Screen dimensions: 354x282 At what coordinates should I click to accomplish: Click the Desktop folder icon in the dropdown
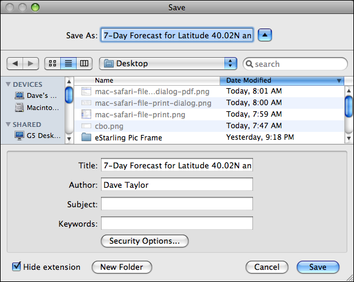coord(109,63)
